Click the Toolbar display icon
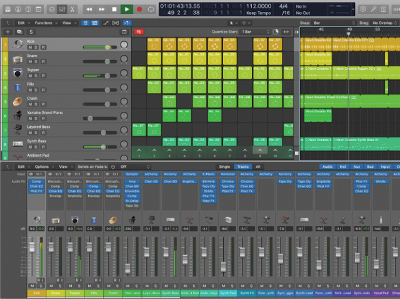This screenshot has width=400, height=299. [38, 9]
